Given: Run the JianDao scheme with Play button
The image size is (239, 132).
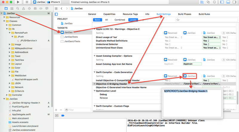Looking at the screenshot, I should point(18,2).
